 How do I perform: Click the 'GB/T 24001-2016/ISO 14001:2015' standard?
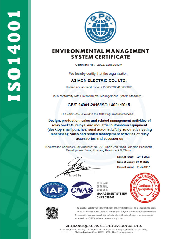click(99, 105)
